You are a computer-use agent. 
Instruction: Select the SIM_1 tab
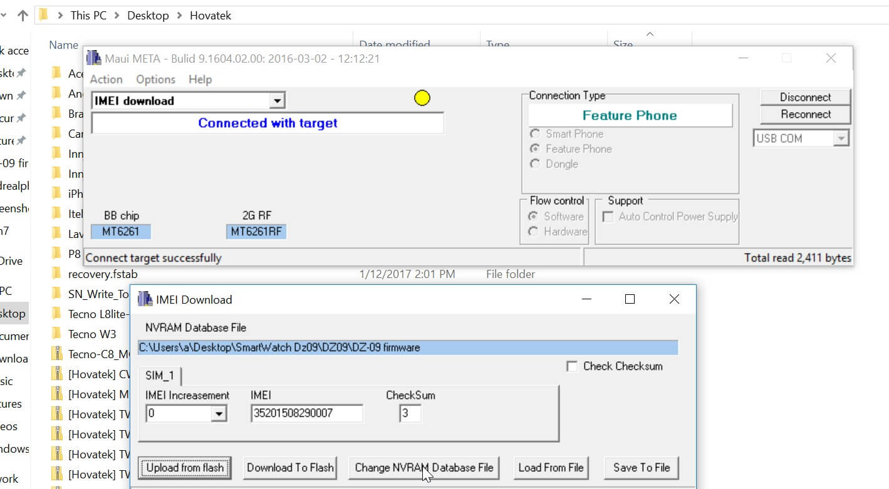160,376
